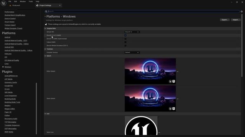
Task: Open the Window menu
Action: click(x=23, y=2)
